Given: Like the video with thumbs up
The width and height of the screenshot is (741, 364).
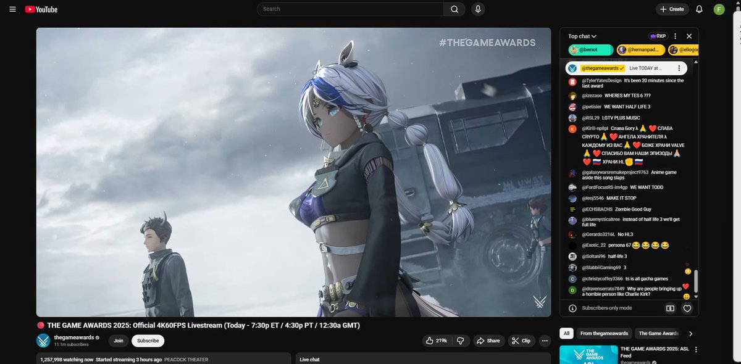Looking at the screenshot, I should click(436, 341).
